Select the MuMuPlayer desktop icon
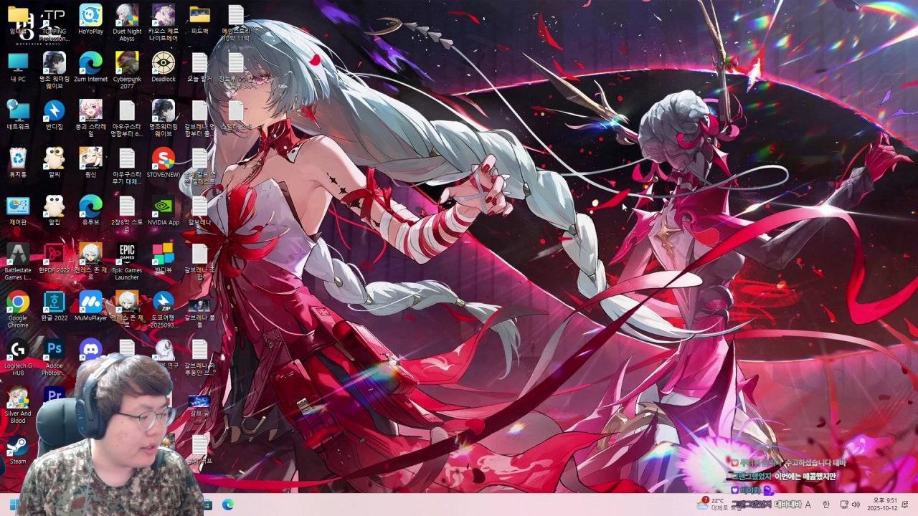918x516 pixels. pyautogui.click(x=90, y=302)
